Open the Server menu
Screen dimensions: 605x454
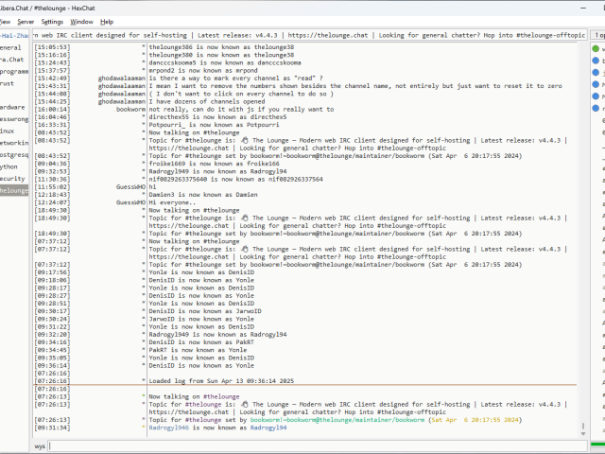pyautogui.click(x=26, y=21)
